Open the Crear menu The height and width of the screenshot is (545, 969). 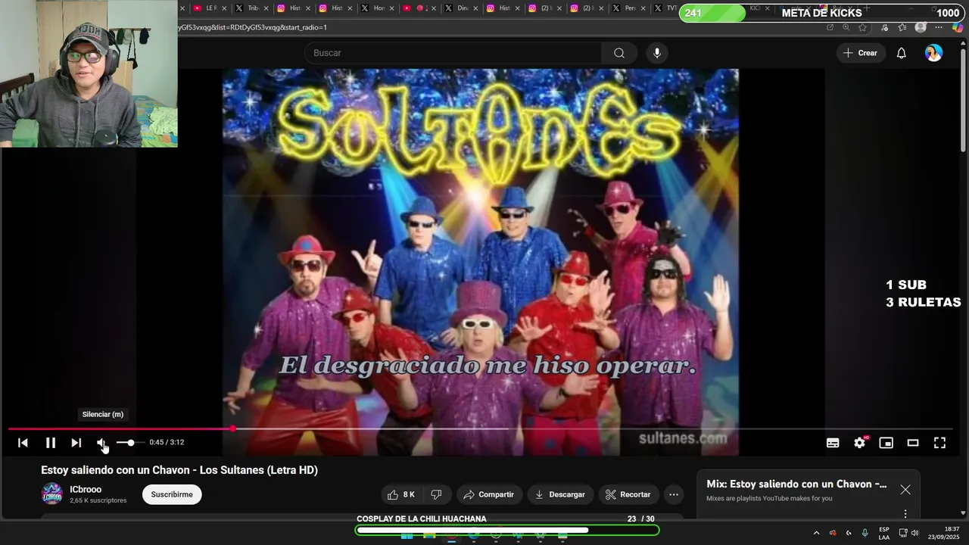pos(861,53)
